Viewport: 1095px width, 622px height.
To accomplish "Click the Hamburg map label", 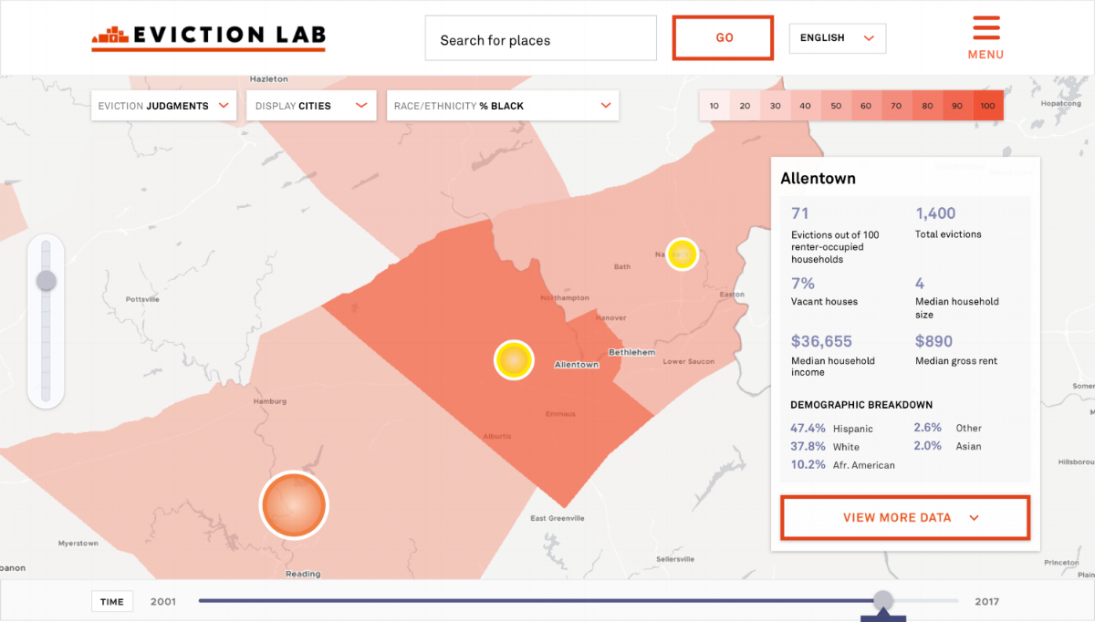I will [x=270, y=401].
